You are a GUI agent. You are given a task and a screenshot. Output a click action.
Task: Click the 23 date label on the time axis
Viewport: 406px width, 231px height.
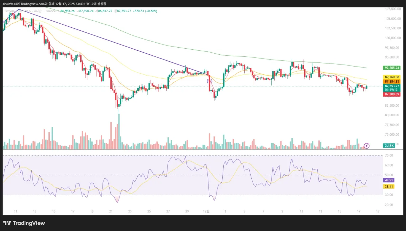[x=130, y=211]
